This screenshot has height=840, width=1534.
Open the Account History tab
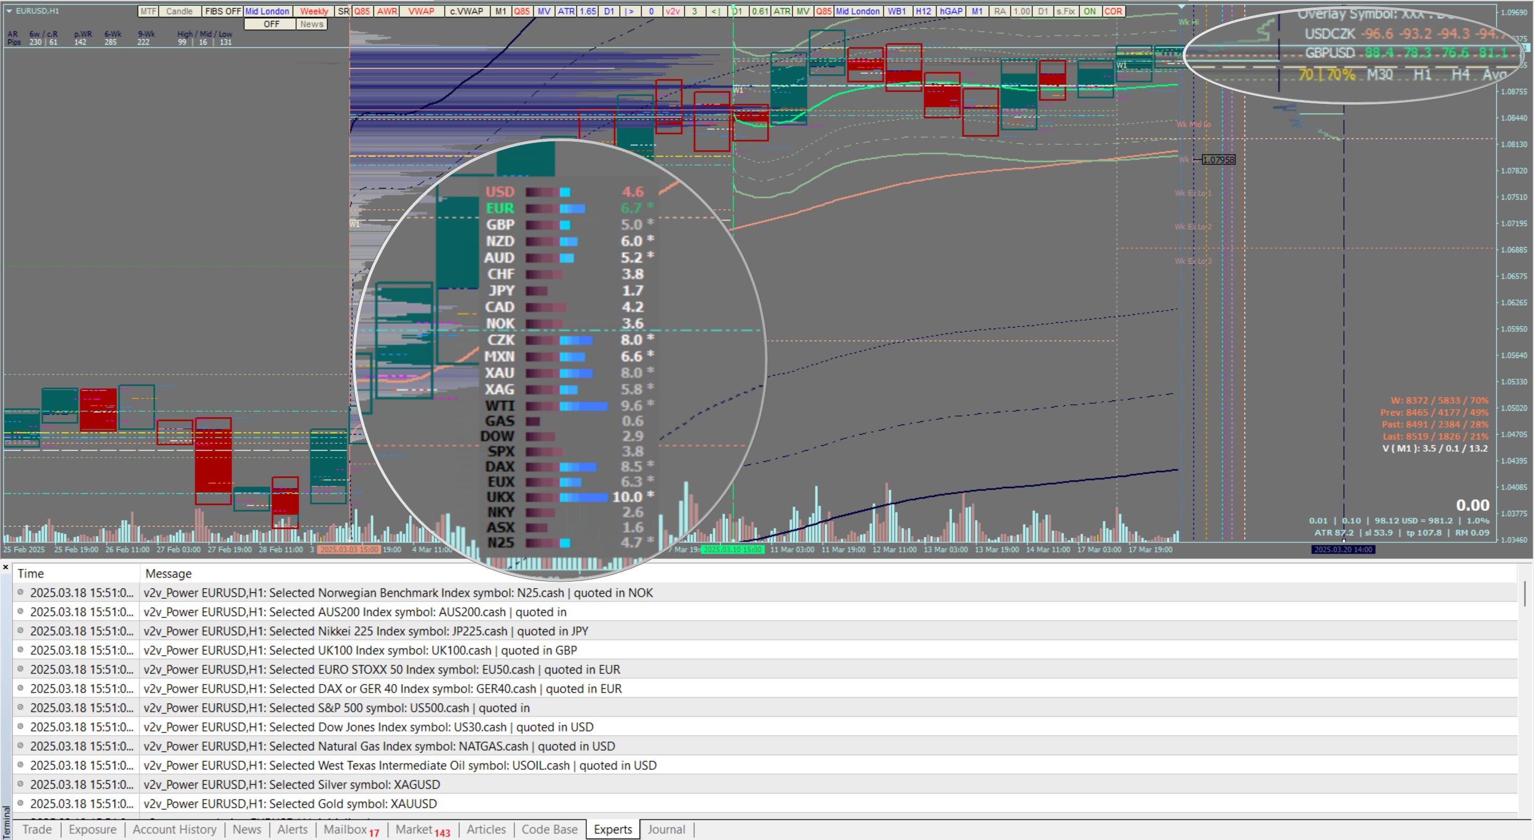174,829
